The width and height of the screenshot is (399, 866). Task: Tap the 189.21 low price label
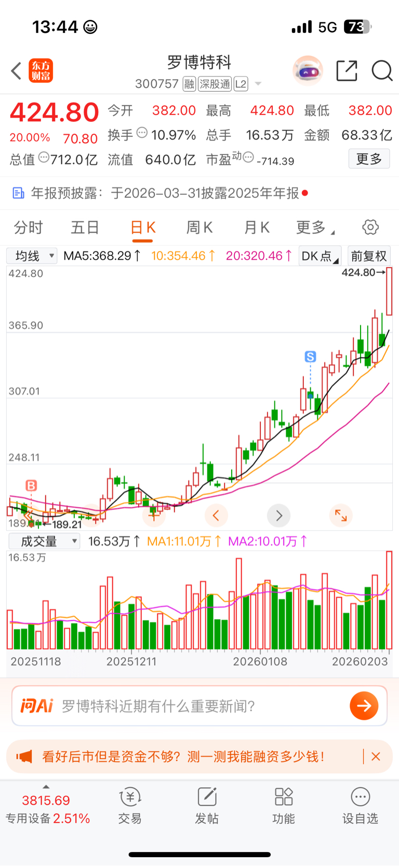click(x=67, y=524)
